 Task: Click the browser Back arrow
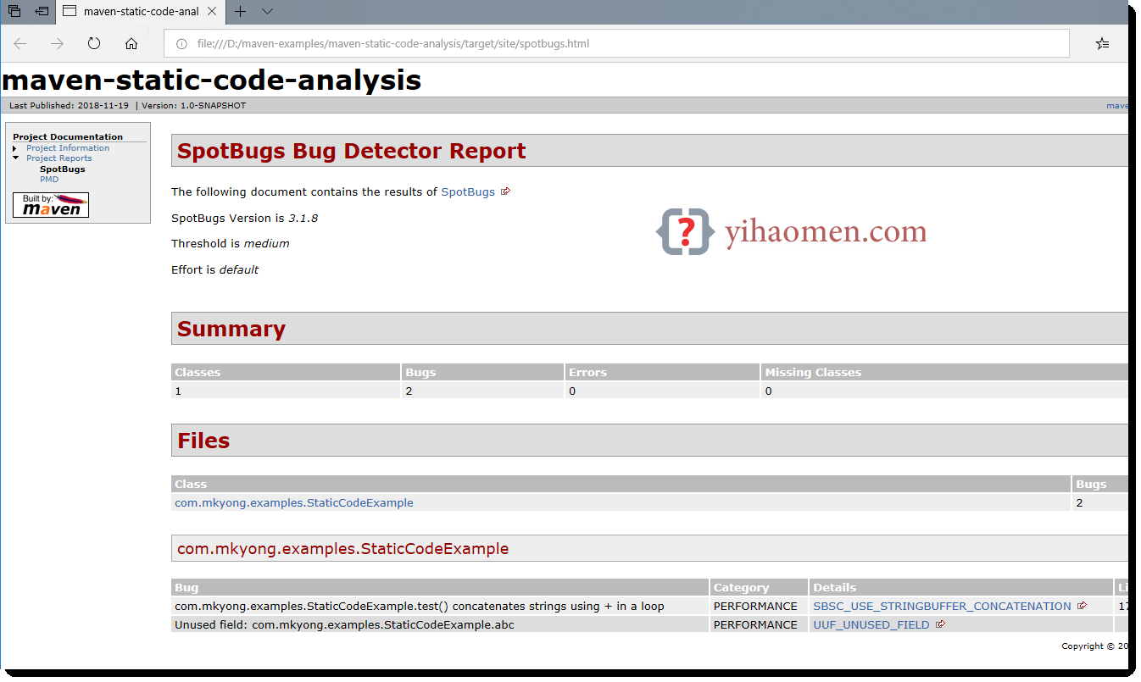(x=20, y=44)
